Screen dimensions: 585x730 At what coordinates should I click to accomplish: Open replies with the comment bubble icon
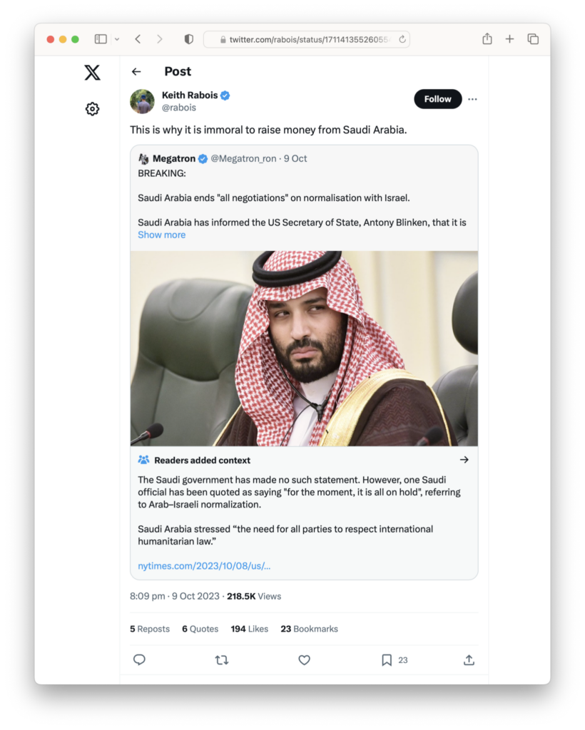pos(139,660)
